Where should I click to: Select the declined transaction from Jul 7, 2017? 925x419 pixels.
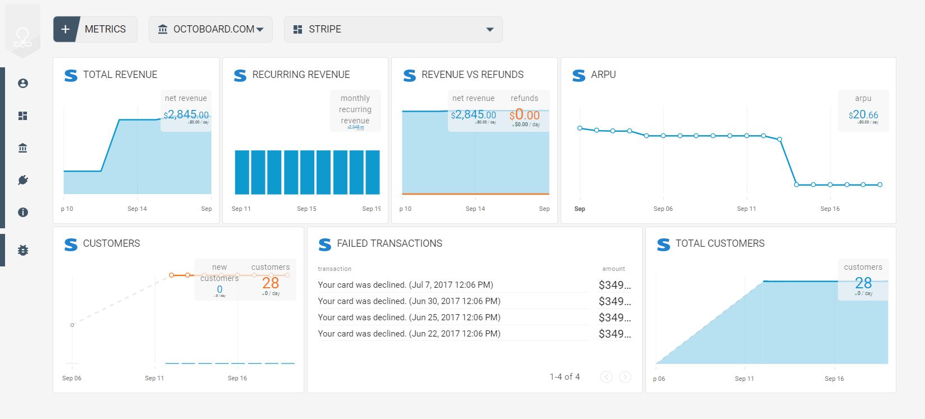tap(405, 285)
